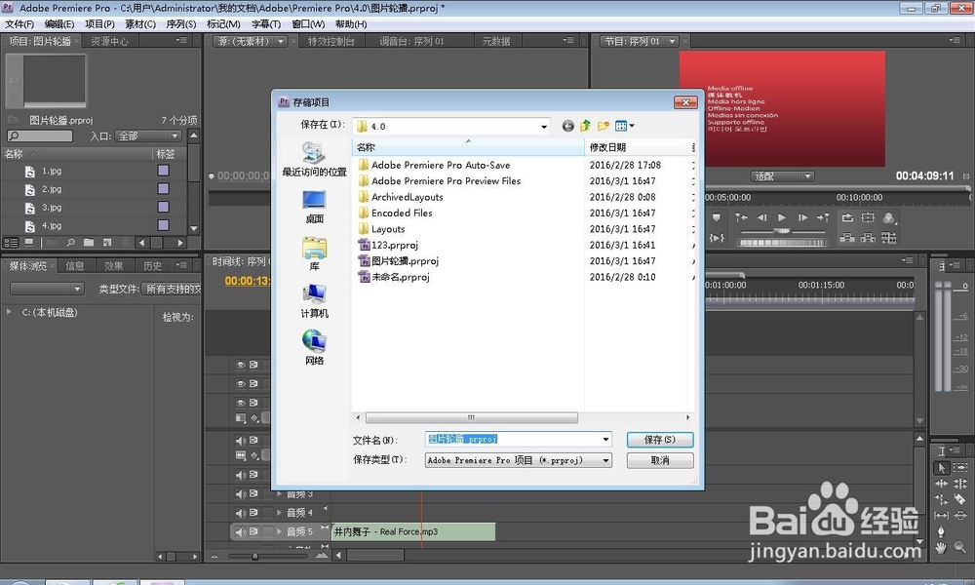
Task: Toggle Safe Margins in Program monitor
Action: (868, 217)
